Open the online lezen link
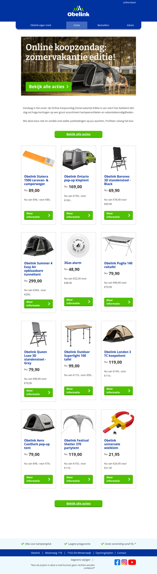This screenshot has height=574, width=157. [130, 2]
